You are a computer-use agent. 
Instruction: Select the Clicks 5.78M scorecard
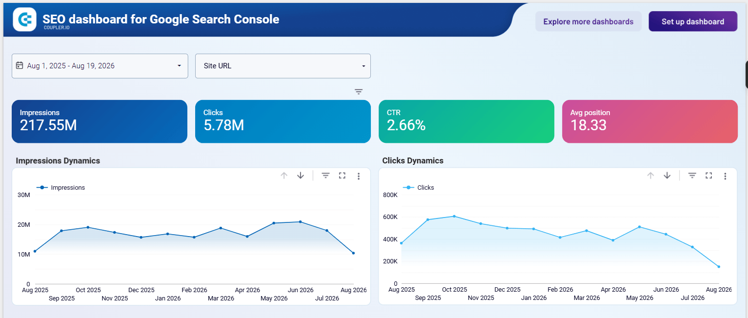(283, 121)
